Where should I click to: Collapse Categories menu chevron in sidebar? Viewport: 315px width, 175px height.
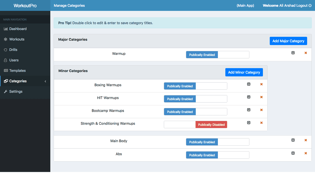tap(45, 81)
